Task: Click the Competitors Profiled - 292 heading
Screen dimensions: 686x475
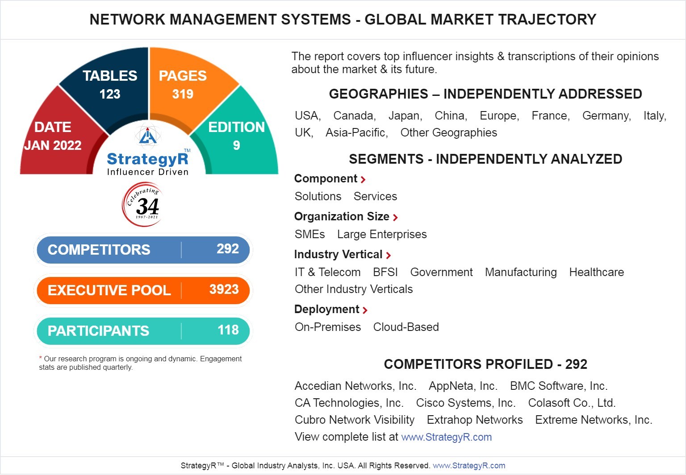Action: pyautogui.click(x=485, y=364)
